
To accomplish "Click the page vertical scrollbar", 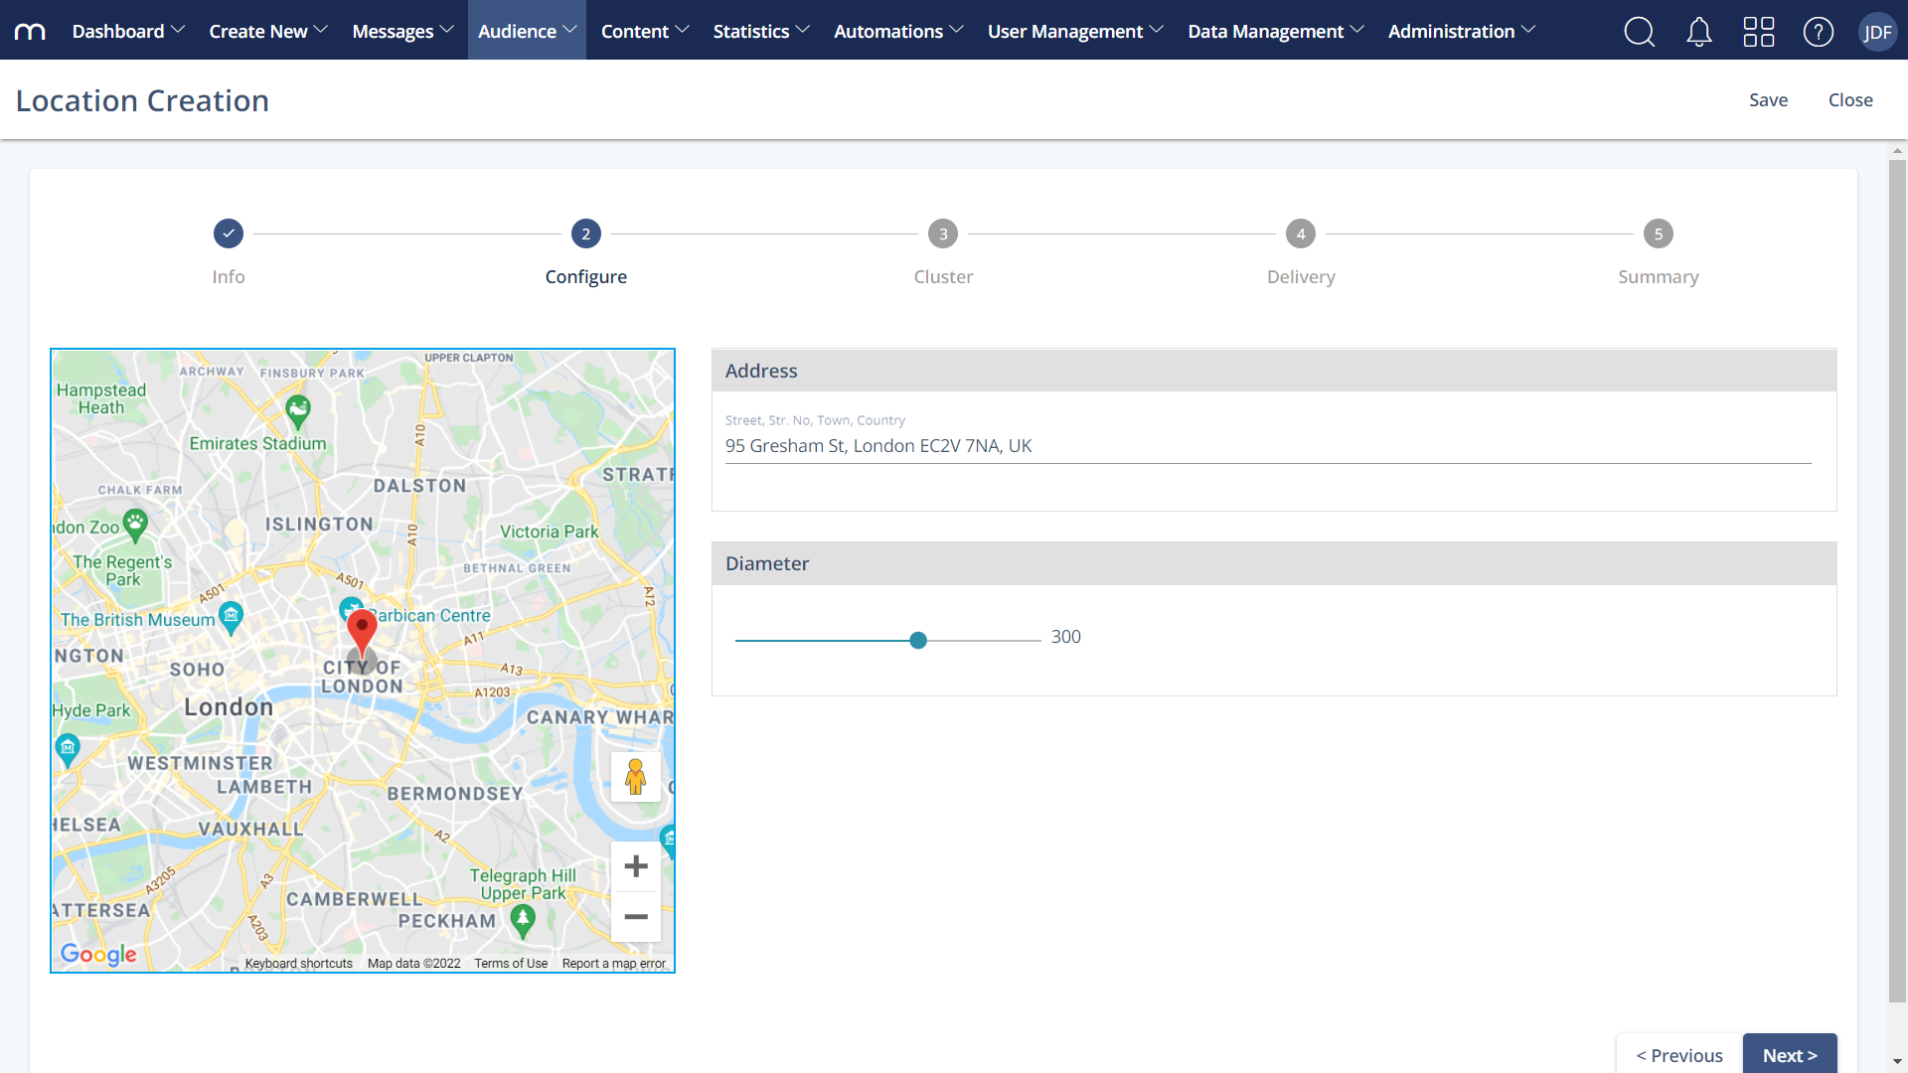I will (x=1897, y=581).
